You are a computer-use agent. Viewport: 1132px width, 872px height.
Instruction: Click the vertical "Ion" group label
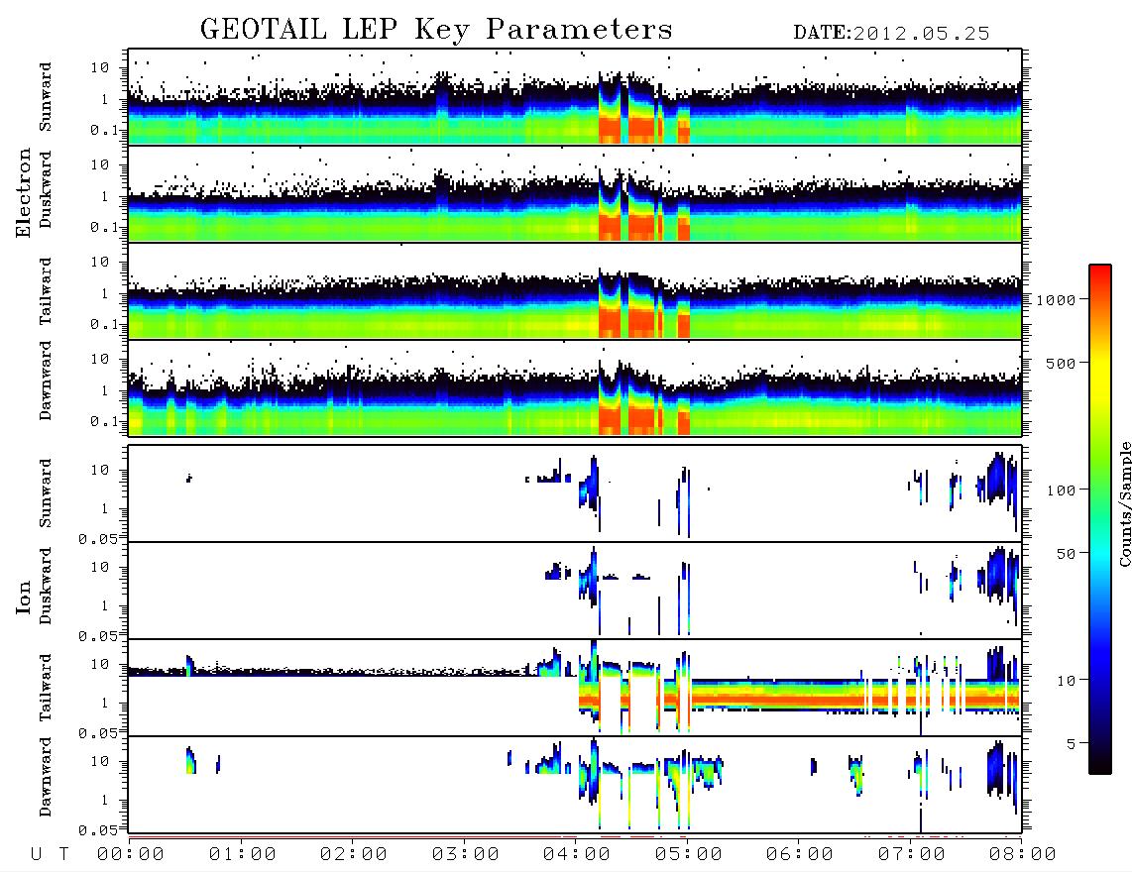[x=23, y=598]
